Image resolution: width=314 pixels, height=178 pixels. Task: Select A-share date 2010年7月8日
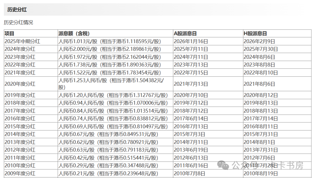(190, 173)
